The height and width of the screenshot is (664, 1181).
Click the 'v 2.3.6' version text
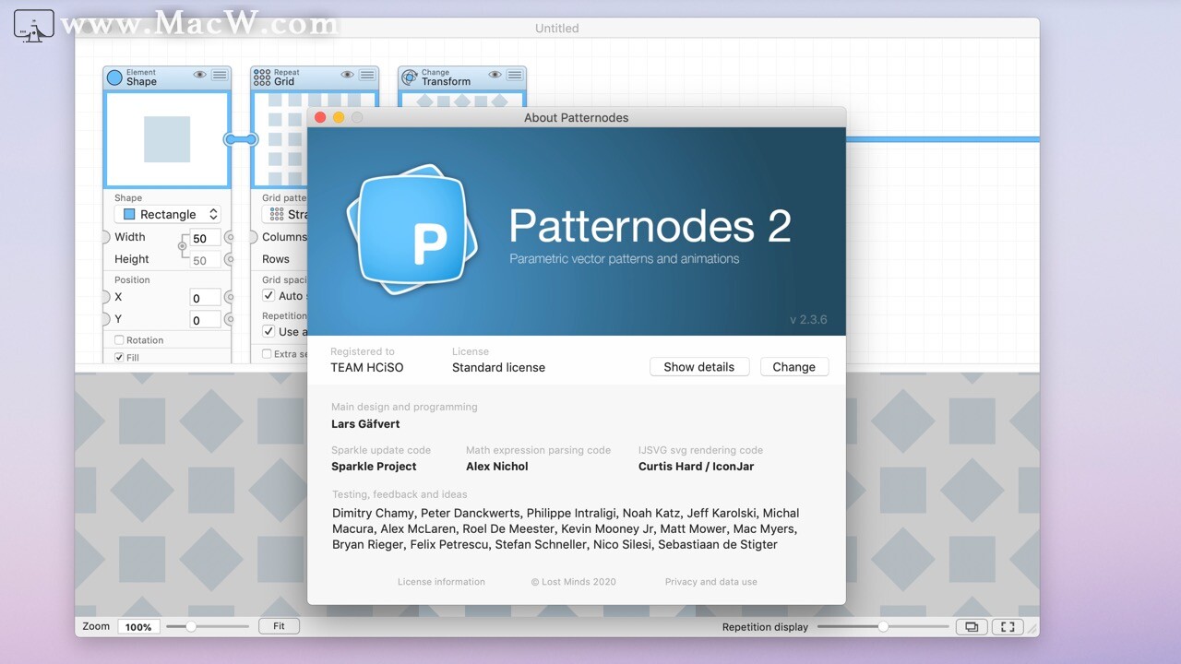(x=808, y=320)
